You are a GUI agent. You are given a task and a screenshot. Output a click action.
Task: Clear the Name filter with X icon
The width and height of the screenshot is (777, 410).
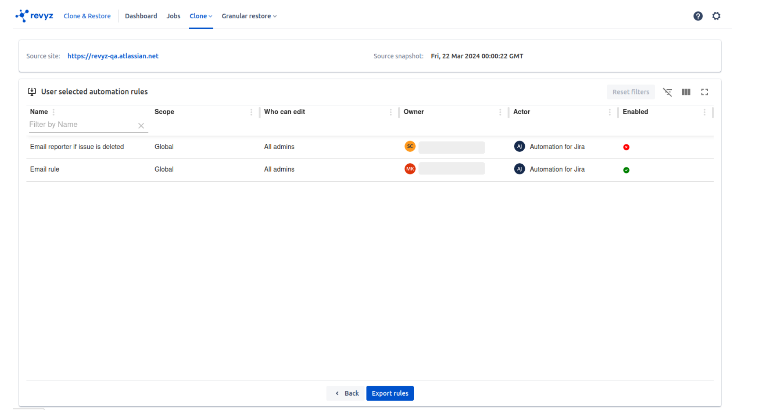coord(141,126)
